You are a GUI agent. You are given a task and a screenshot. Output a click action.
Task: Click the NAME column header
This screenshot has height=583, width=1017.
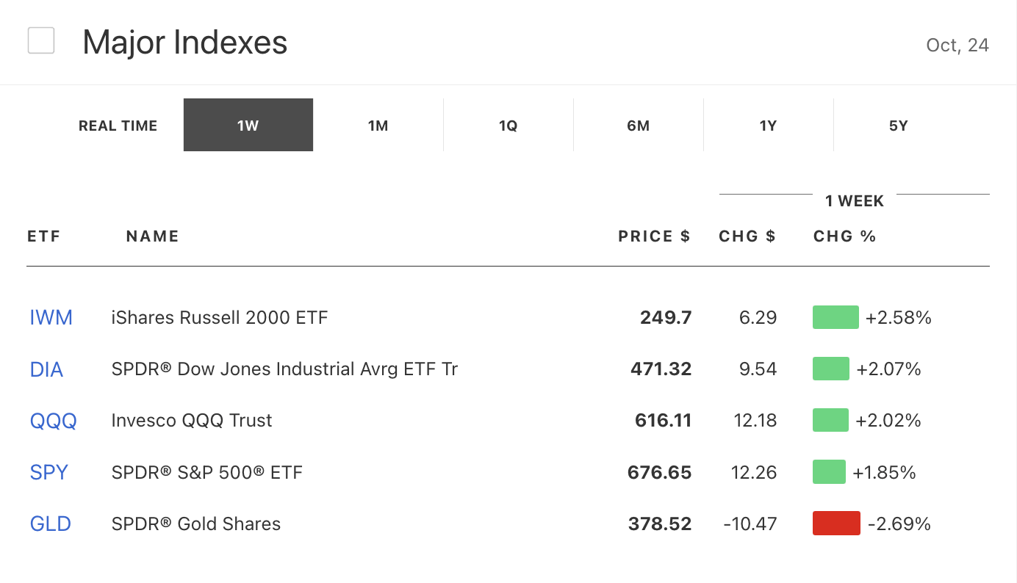153,236
